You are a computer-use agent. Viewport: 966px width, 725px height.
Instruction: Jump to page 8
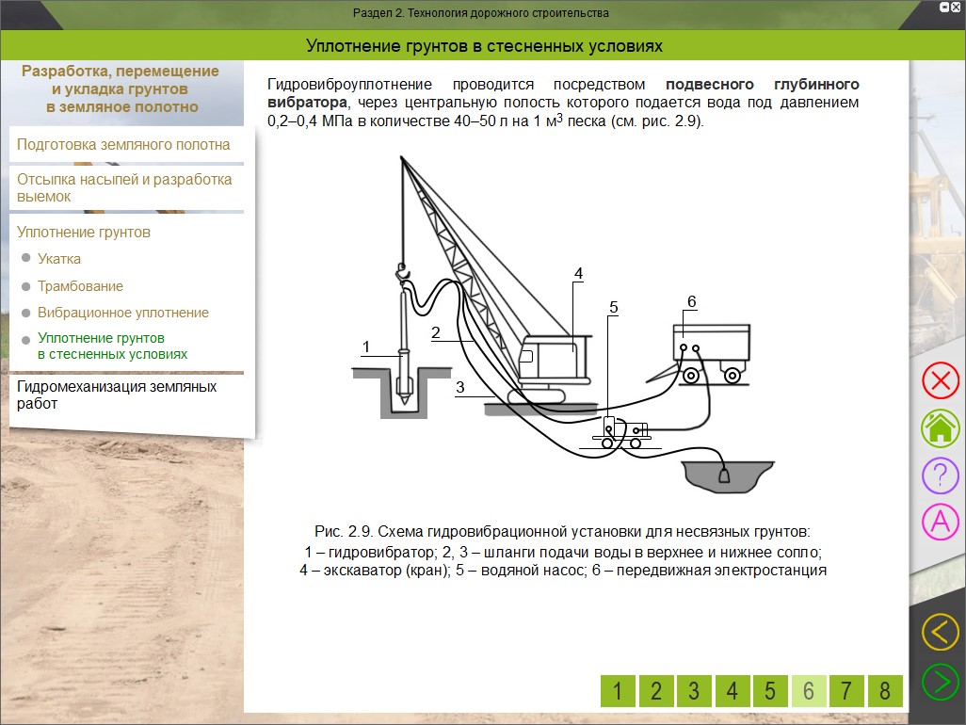coord(884,691)
